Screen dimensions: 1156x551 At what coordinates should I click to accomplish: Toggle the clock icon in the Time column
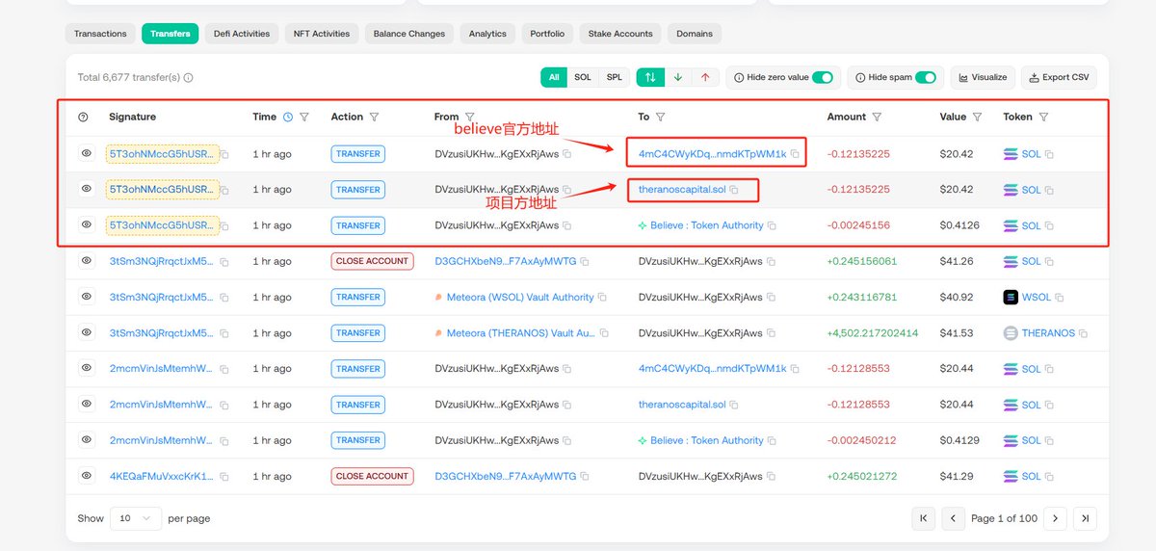[288, 117]
